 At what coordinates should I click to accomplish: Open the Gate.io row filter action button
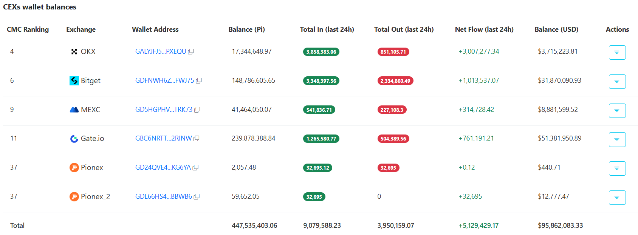(617, 139)
